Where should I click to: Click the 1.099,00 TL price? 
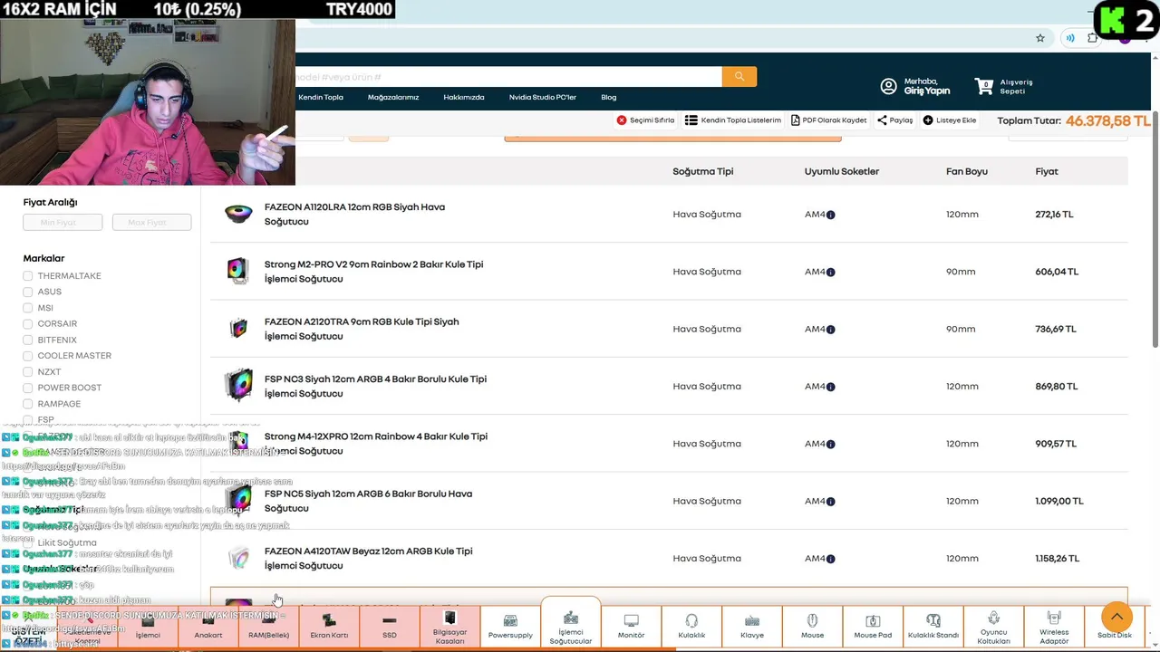click(x=1059, y=501)
